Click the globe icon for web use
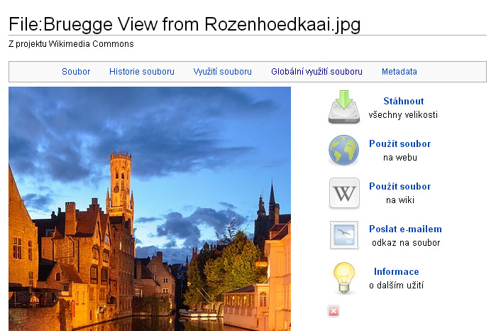 pos(344,150)
